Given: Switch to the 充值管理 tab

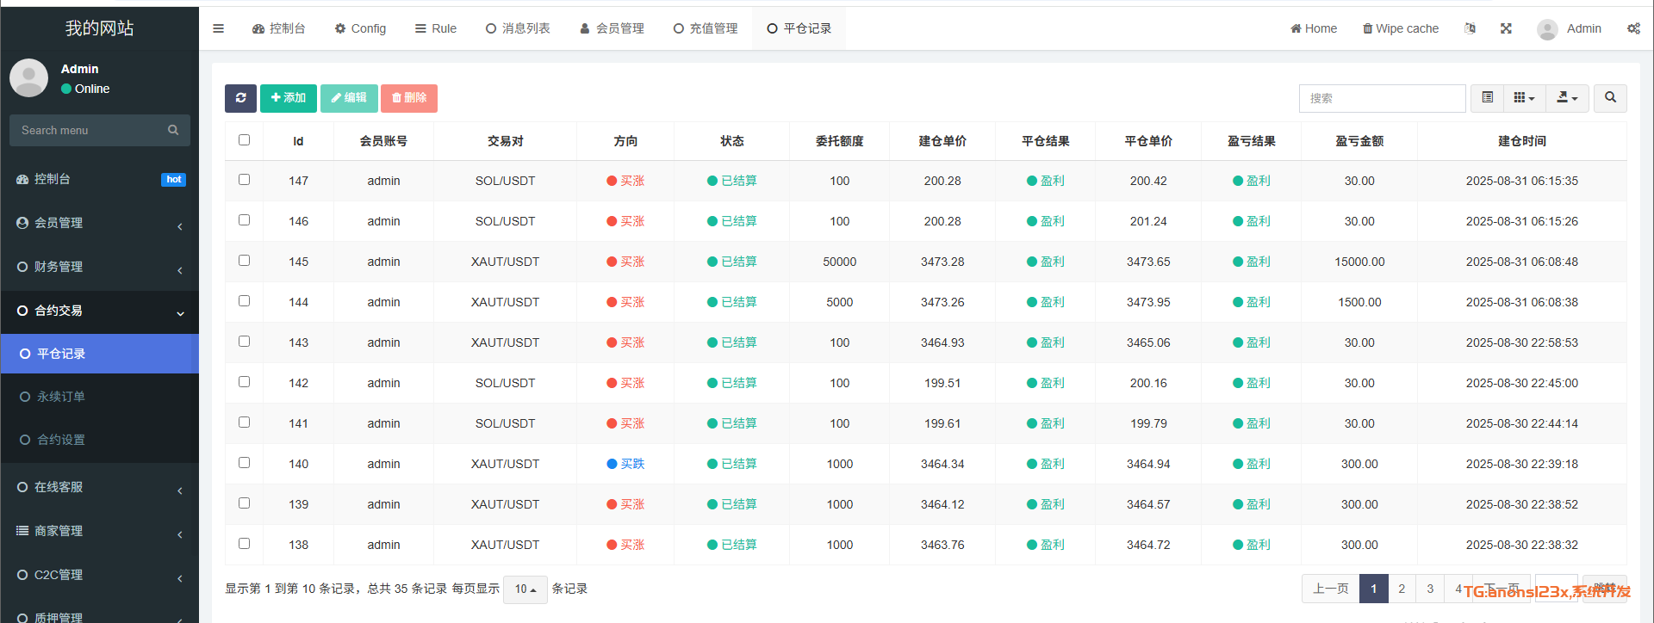Looking at the screenshot, I should point(706,28).
